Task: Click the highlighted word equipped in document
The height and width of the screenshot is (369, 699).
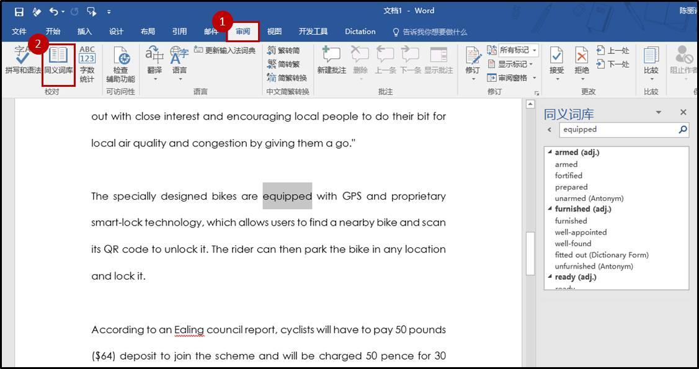Action: click(287, 196)
